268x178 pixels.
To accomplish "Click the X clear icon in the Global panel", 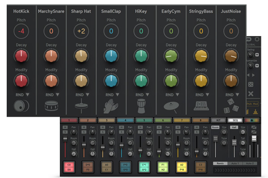I will pyautogui.click(x=251, y=94).
